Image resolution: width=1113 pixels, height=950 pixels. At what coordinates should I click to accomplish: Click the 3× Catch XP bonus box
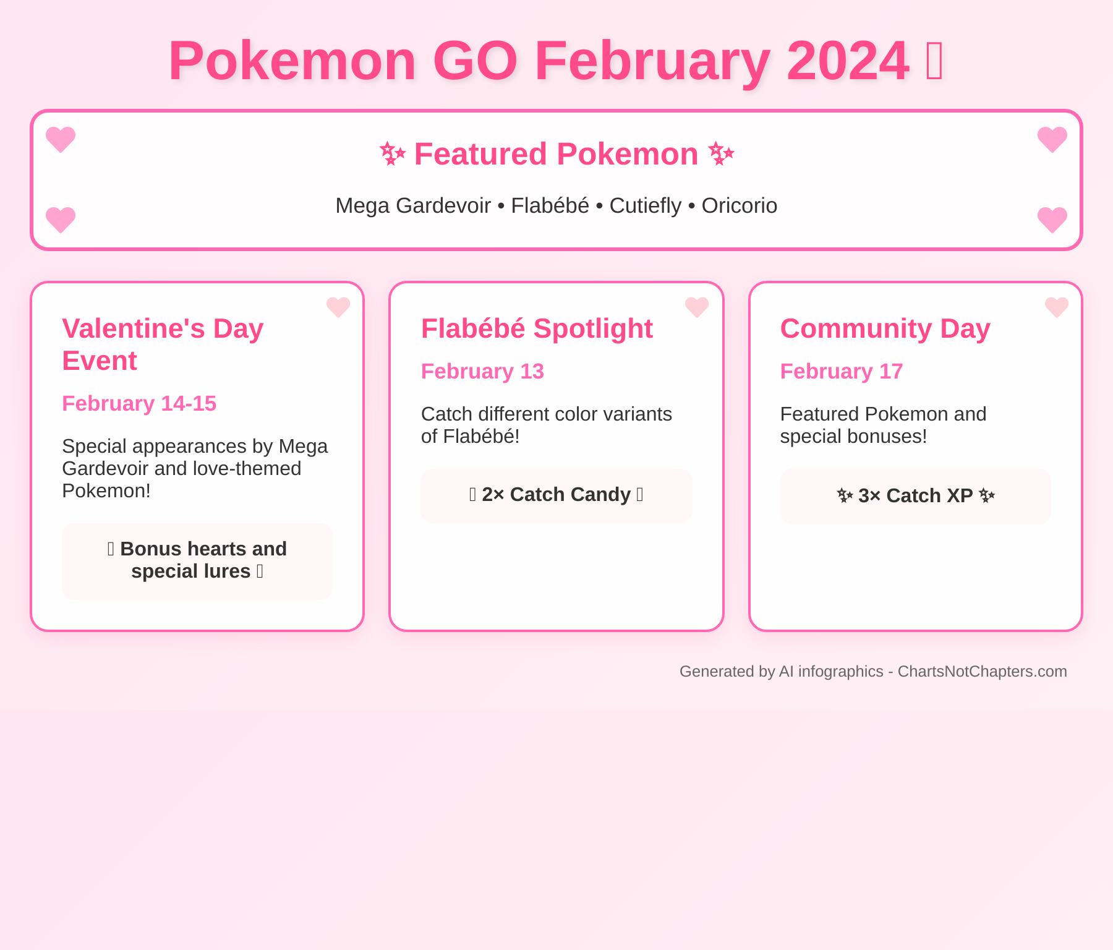click(x=916, y=497)
